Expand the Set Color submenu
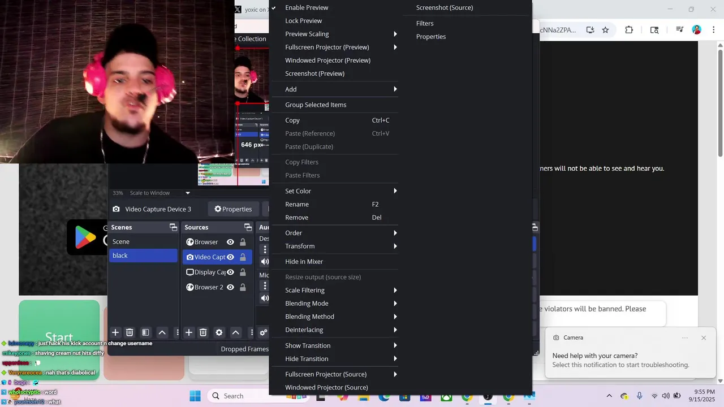The image size is (724, 407). [x=334, y=191]
